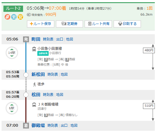157x132 pixels.
Task: Click the yellow 安 cheap-route badge
Action: pos(20,17)
